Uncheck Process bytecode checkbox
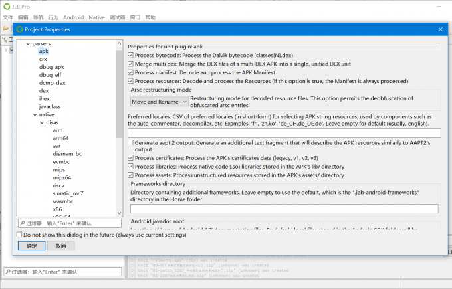The image size is (452, 289). (130, 56)
